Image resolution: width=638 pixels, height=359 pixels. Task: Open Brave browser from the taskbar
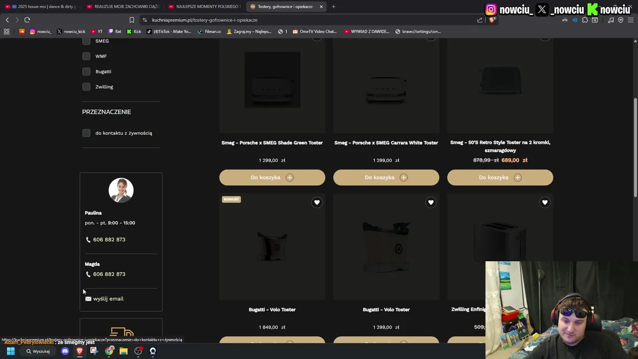(x=79, y=351)
